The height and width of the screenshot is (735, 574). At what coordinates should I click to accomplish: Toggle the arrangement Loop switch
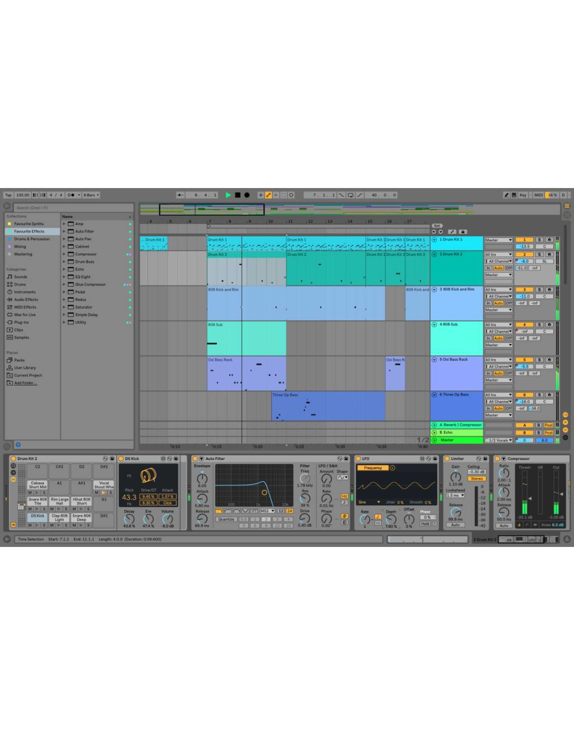[350, 195]
